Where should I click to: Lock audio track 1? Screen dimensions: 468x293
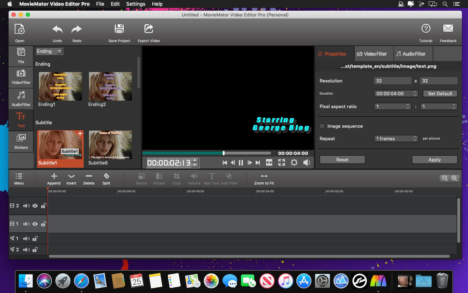coord(35,238)
